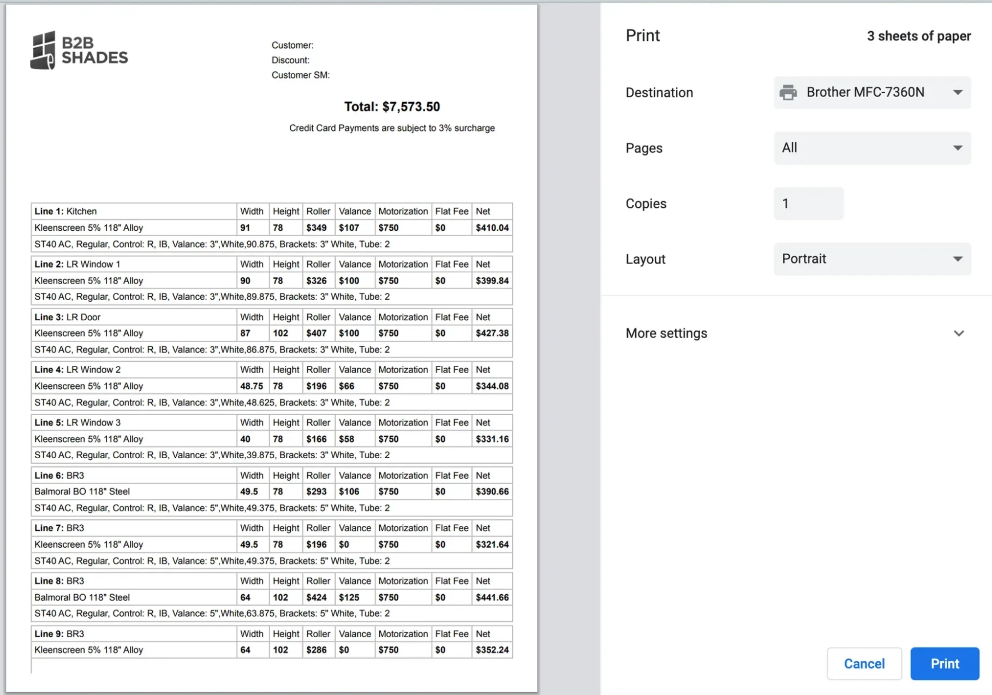Open the Destination printer dropdown

point(871,93)
